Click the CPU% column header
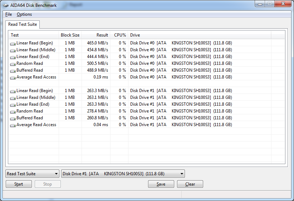 click(119, 35)
